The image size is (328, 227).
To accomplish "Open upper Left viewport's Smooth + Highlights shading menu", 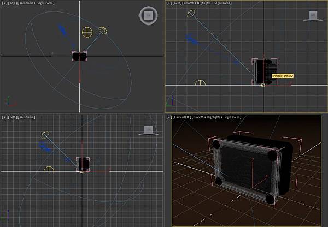I will pyautogui.click(x=207, y=3).
